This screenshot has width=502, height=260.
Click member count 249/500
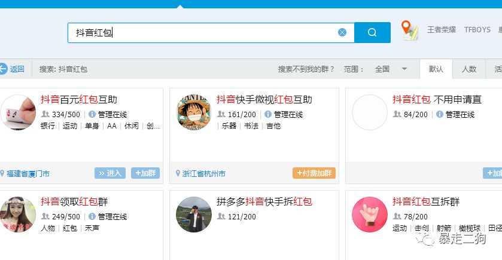[x=66, y=217]
